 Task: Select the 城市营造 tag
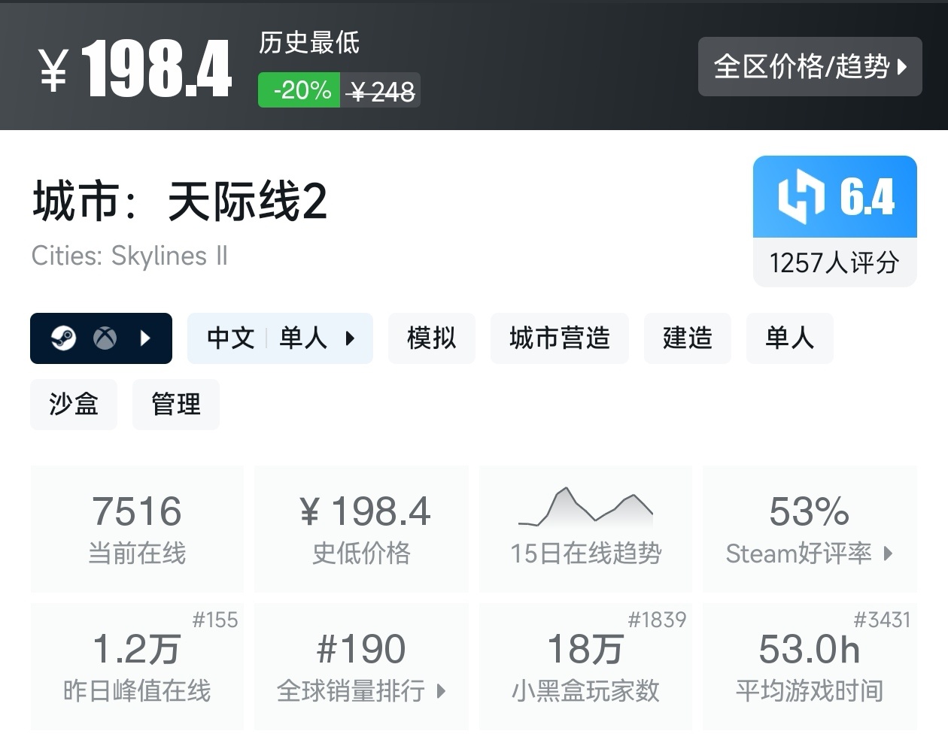(560, 338)
